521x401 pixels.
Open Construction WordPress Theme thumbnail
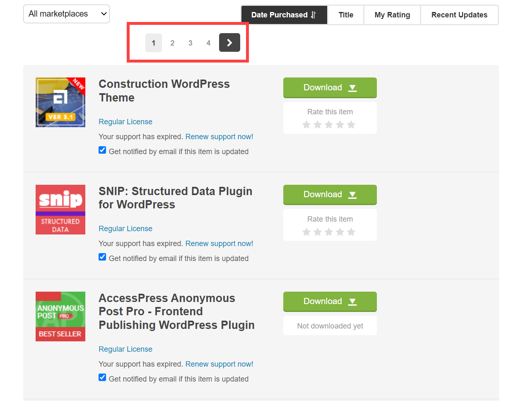point(60,102)
